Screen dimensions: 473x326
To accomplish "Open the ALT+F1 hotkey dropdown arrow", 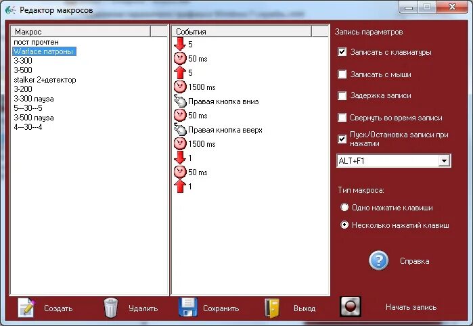I will [444, 161].
